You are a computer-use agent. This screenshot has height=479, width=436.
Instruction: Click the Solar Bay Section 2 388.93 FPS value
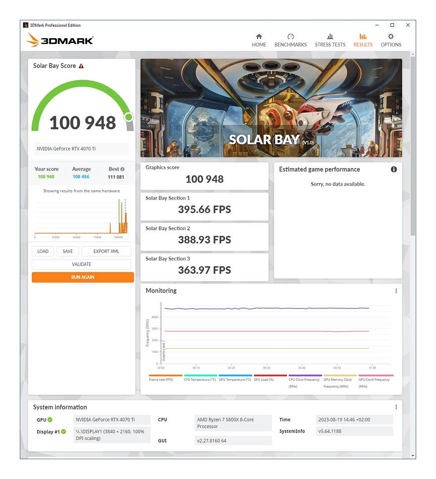[x=205, y=240]
